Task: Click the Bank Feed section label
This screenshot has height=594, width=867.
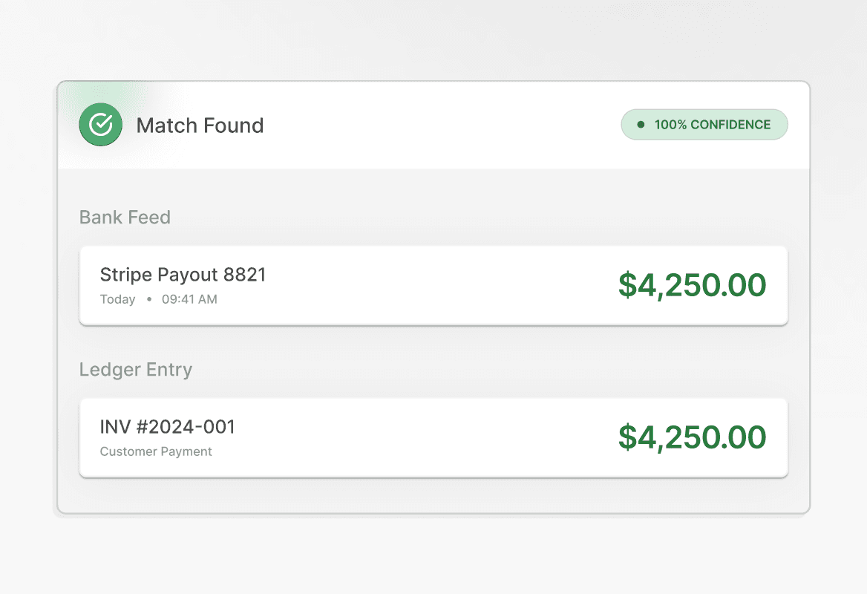Action: 125,218
